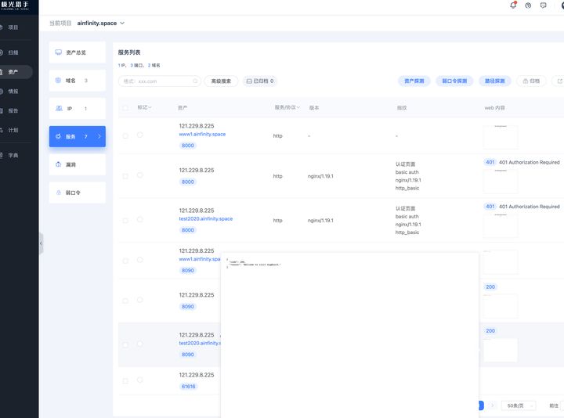Tick the checkbox for the www1.ainfinity.space 8000 row
Image resolution: width=564 pixels, height=418 pixels.
click(125, 136)
